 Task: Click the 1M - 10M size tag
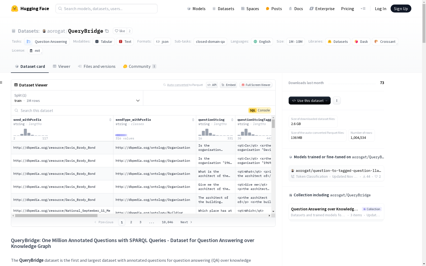pyautogui.click(x=296, y=41)
